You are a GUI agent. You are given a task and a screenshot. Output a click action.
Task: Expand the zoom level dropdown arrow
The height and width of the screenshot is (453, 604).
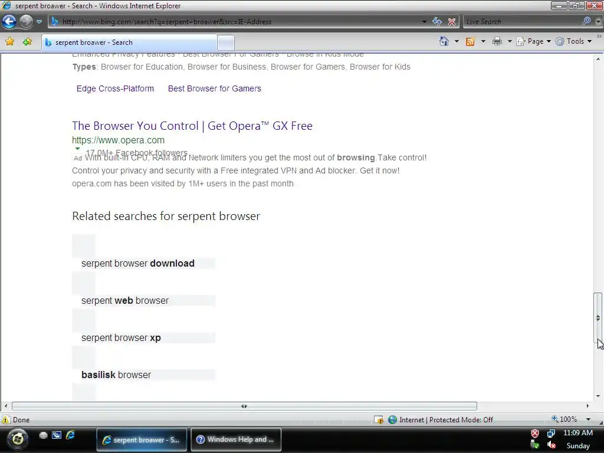[588, 419]
